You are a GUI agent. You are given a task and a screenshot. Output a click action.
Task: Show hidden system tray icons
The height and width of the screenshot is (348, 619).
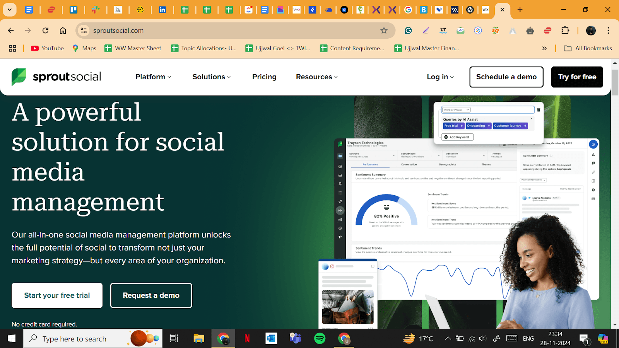(448, 339)
